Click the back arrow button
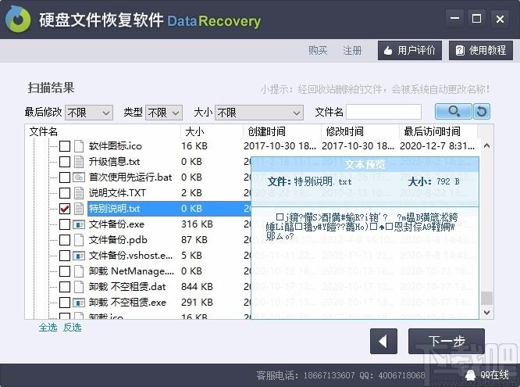Viewport: 520px width, 387px height. click(x=383, y=342)
